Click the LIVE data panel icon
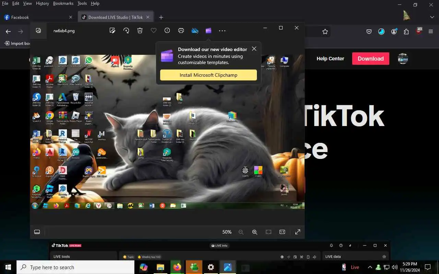 click(384, 257)
